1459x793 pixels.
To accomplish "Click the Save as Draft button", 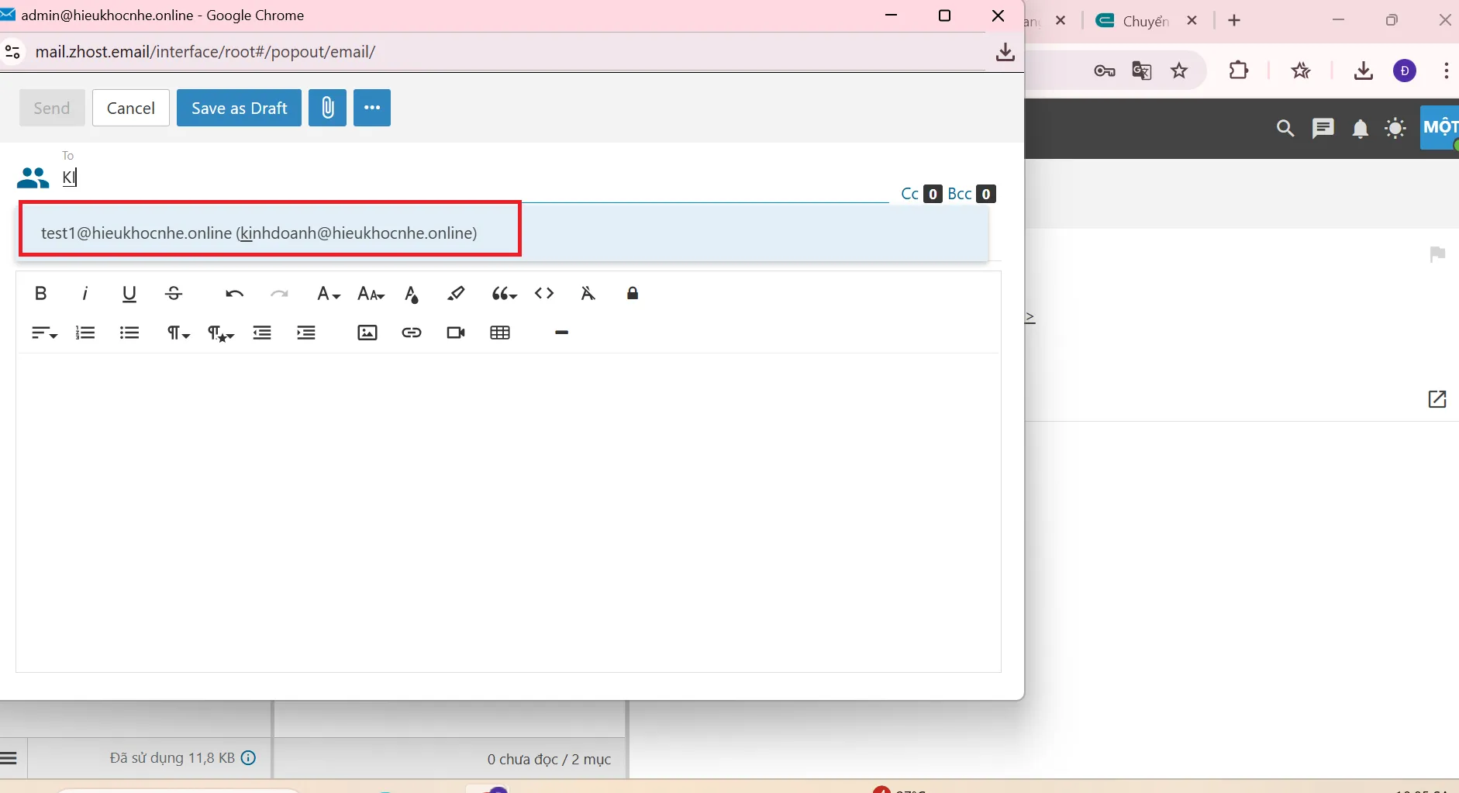I will 239,108.
